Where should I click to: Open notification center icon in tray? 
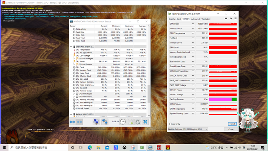[x=263, y=147]
